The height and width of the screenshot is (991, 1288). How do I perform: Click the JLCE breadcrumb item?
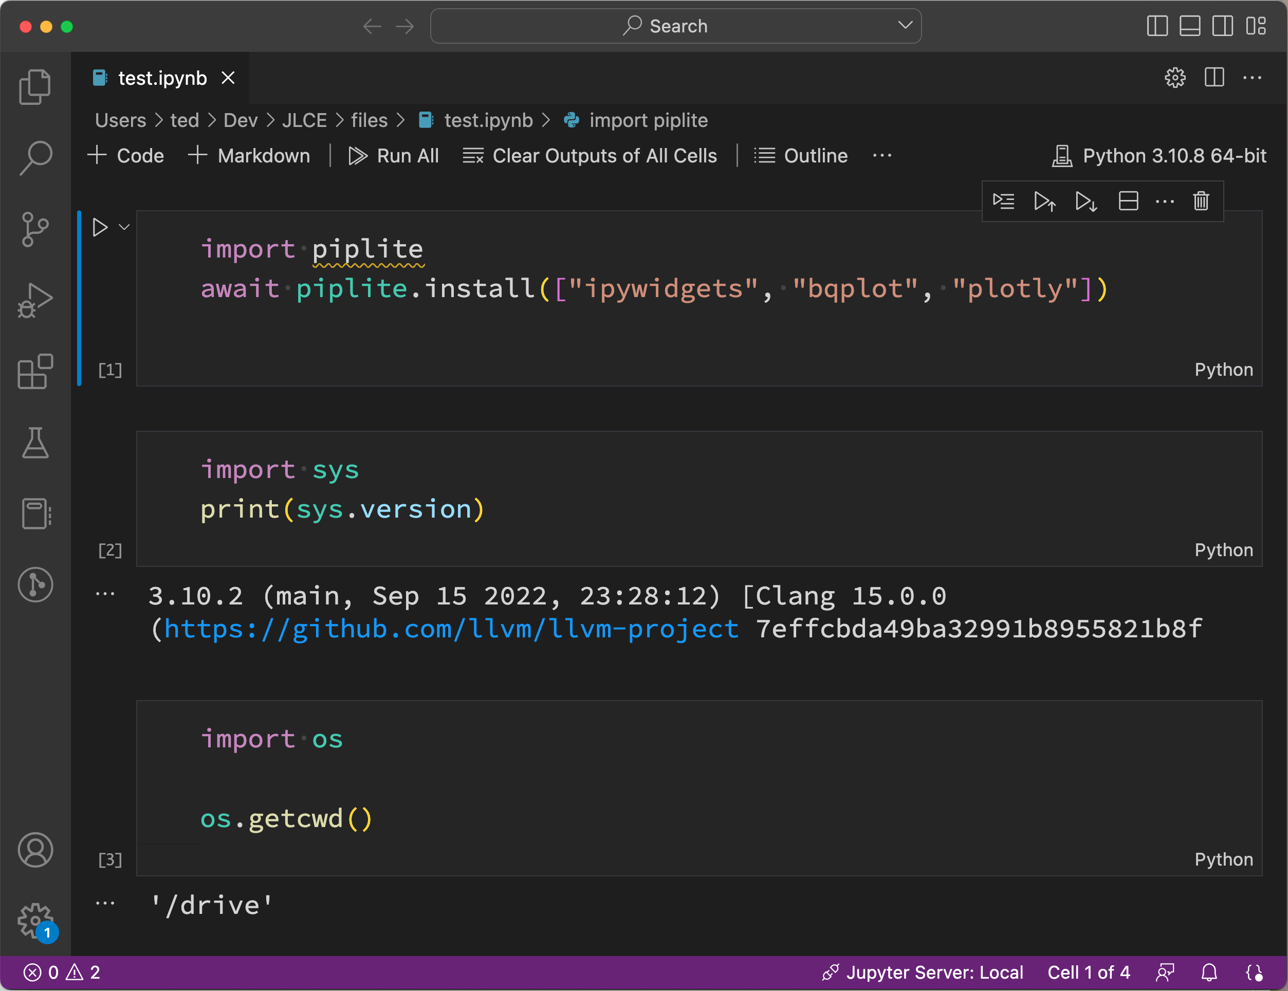(304, 120)
